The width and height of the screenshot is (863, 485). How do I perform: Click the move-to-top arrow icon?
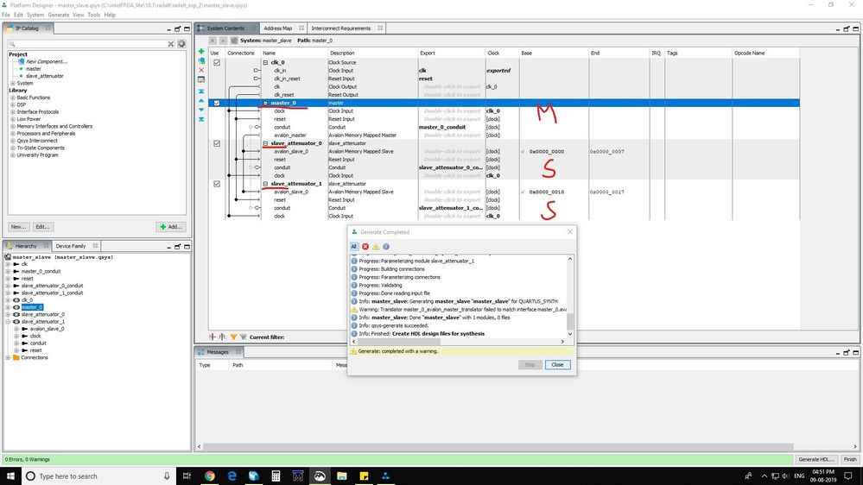coord(201,90)
